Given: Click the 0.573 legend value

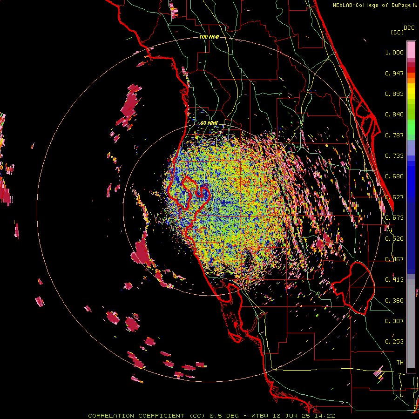Looking at the screenshot, I should [394, 218].
